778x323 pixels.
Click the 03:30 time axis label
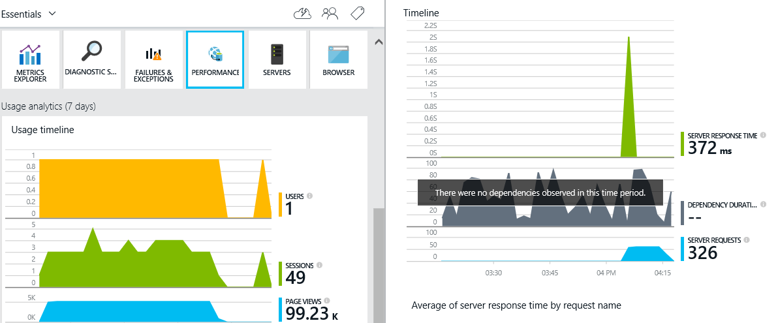tap(493, 273)
